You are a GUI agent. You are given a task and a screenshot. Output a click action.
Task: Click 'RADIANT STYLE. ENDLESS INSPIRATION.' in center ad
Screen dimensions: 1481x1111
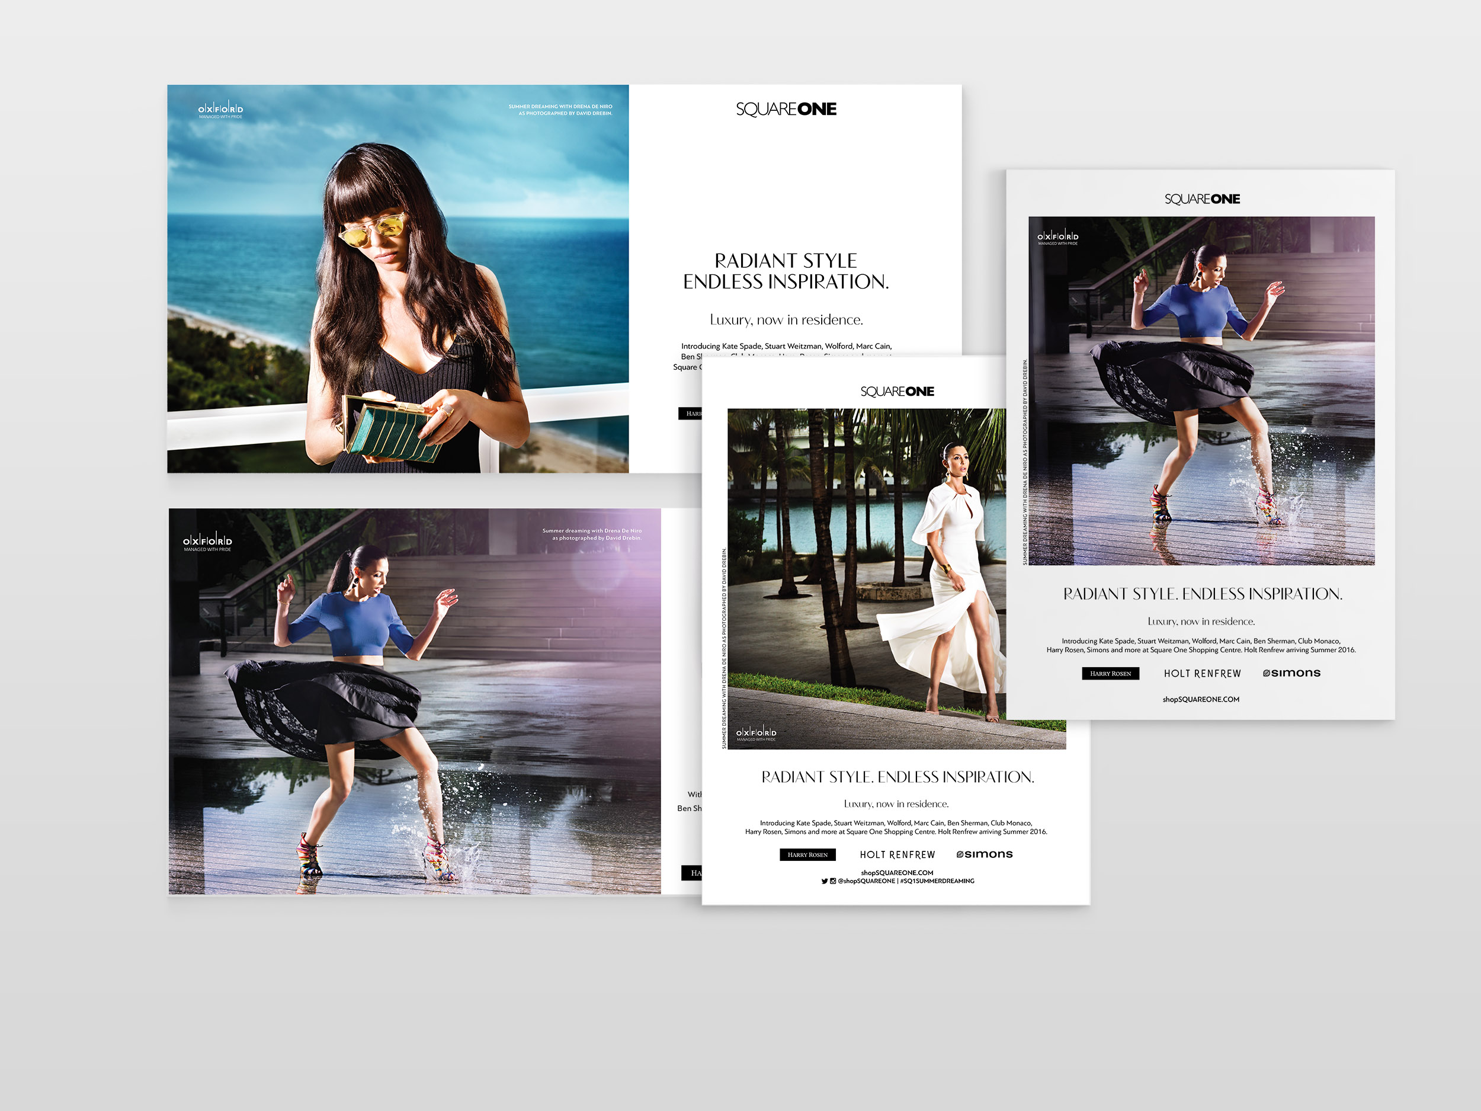897,777
